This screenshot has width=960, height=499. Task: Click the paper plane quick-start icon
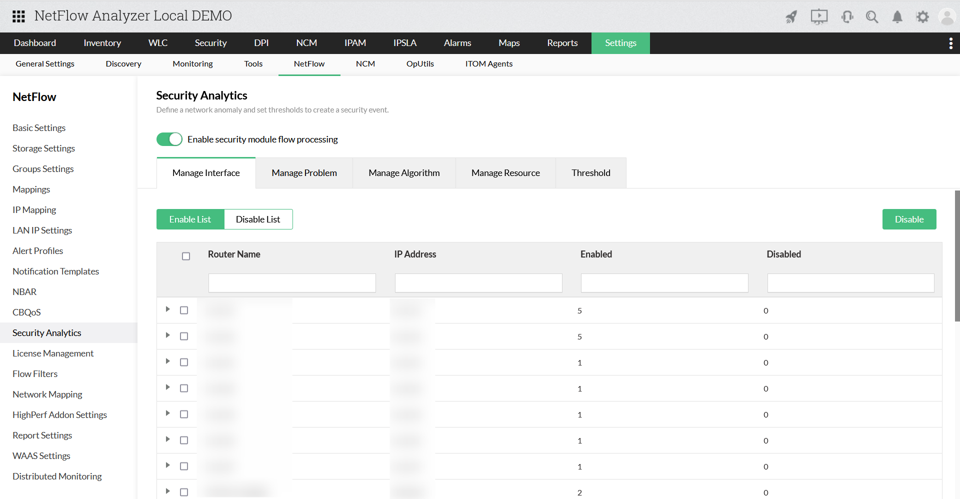[791, 16]
